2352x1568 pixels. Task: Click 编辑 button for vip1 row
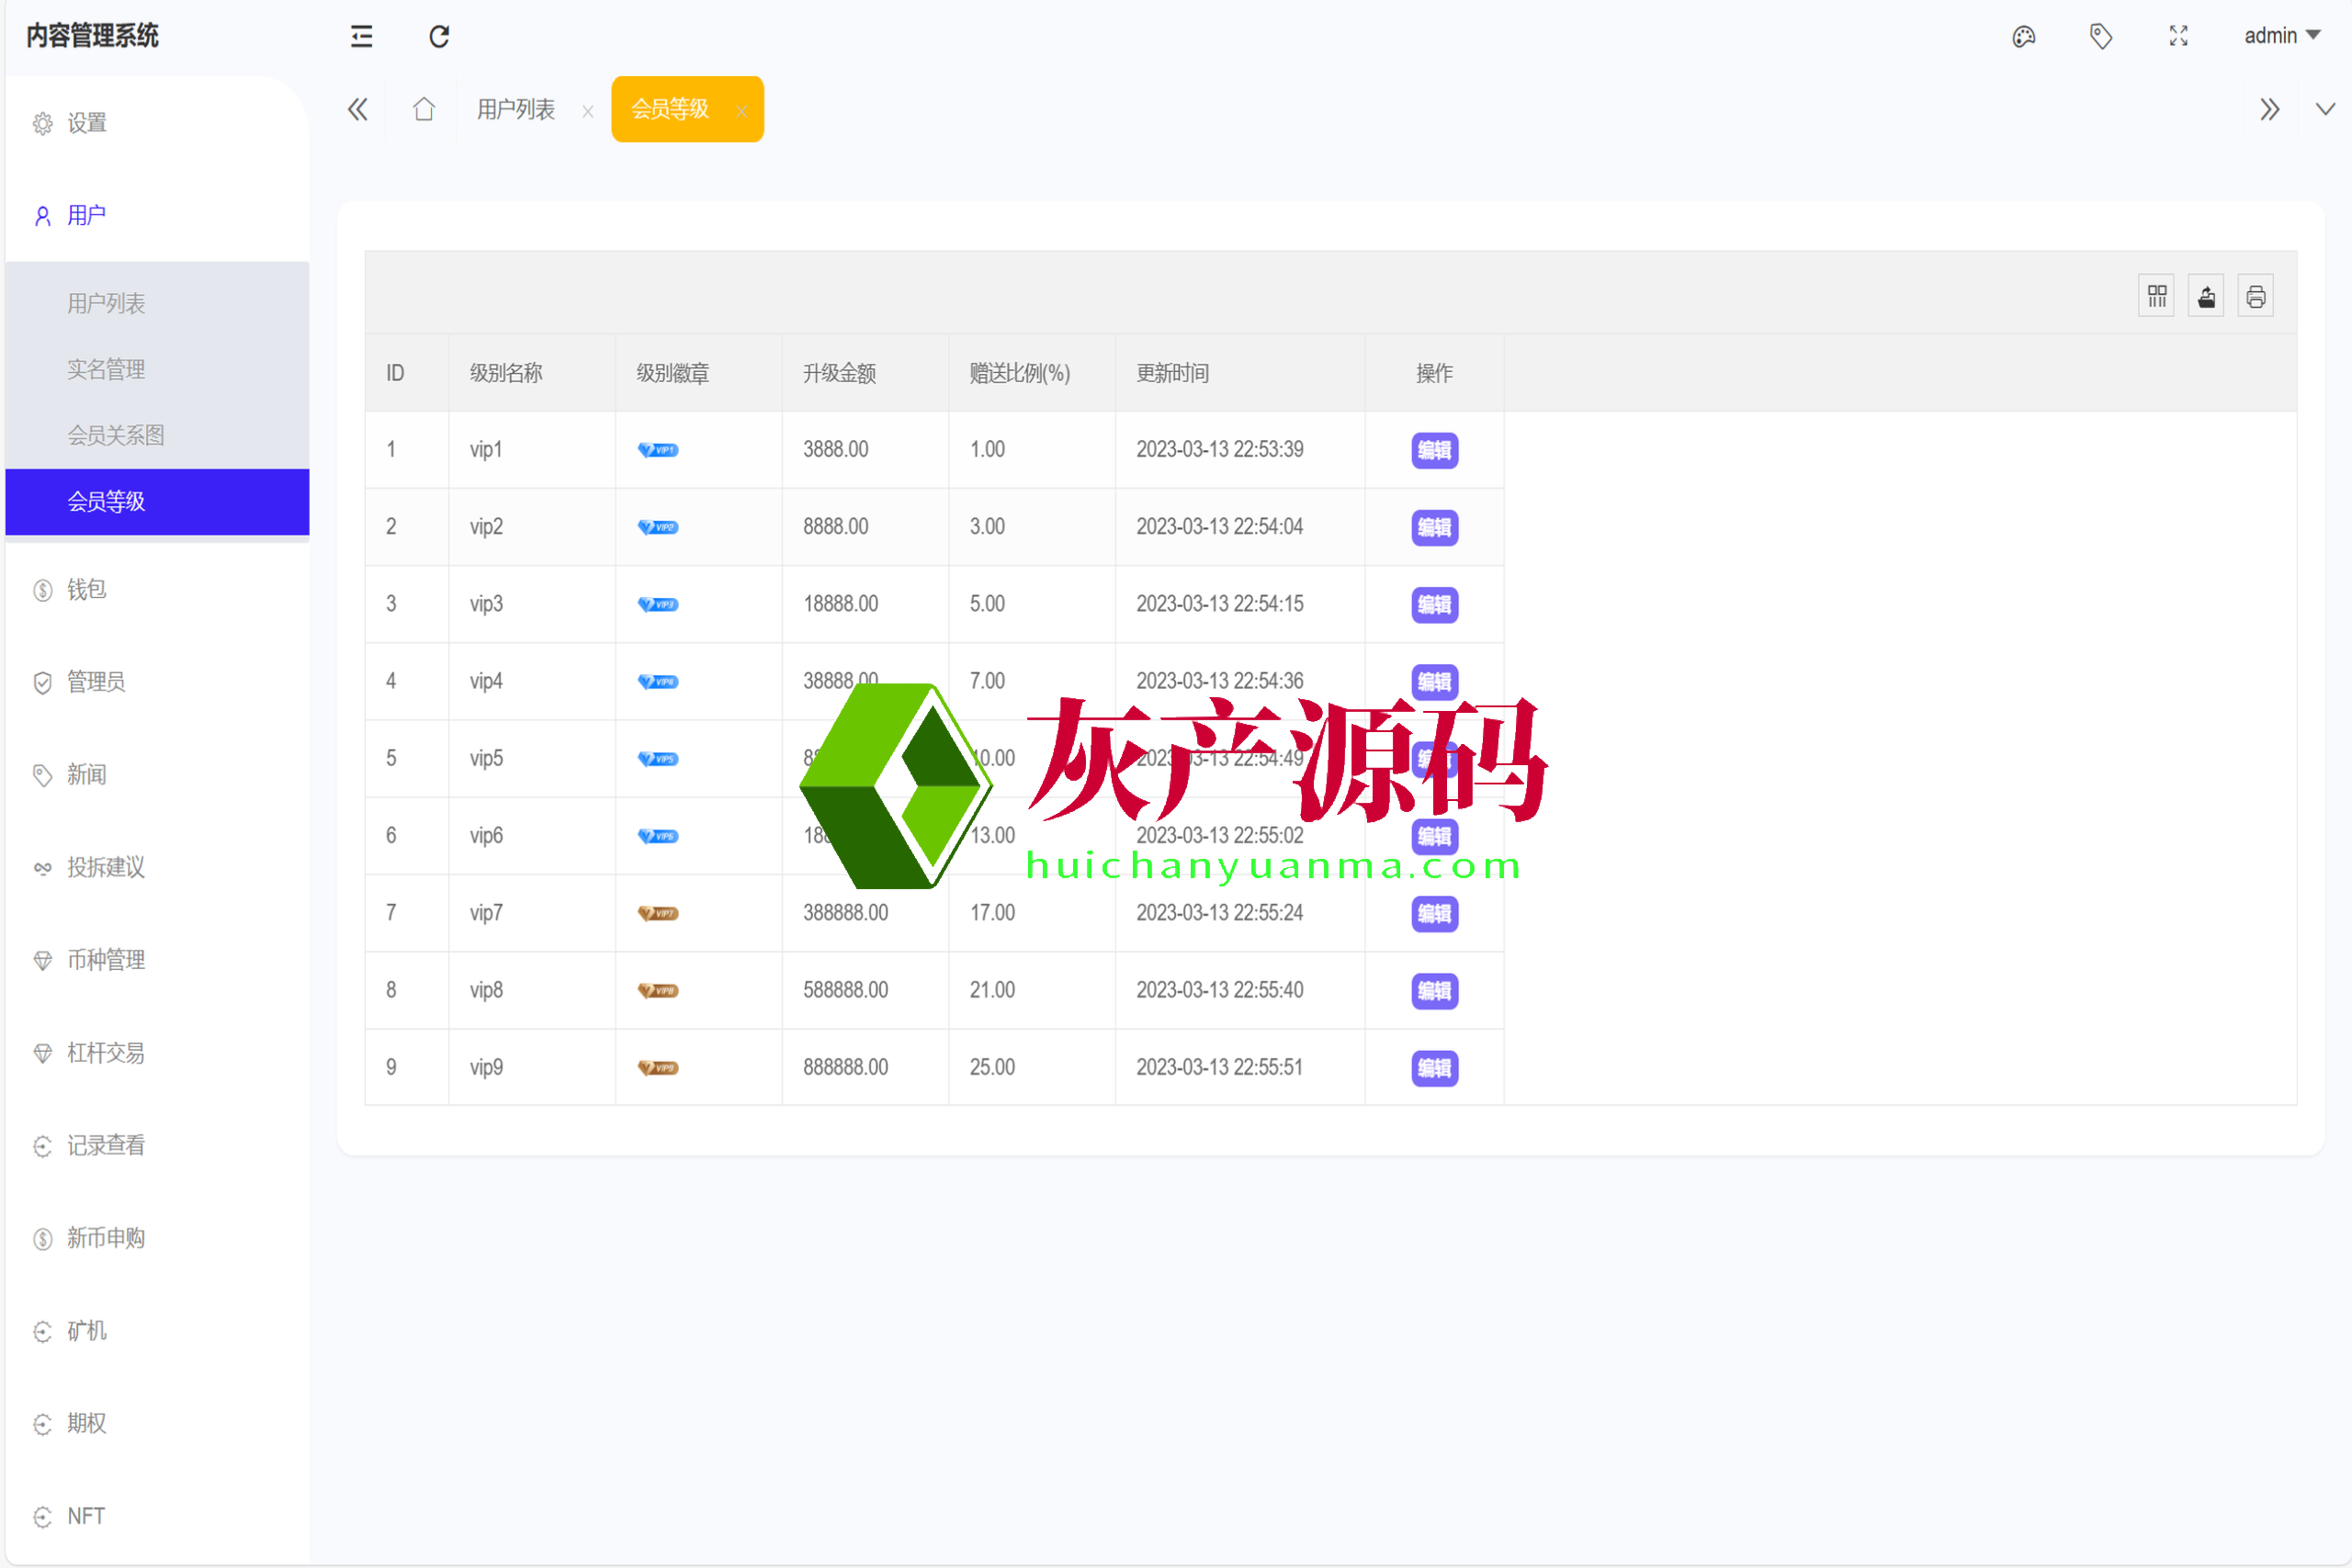(x=1434, y=450)
